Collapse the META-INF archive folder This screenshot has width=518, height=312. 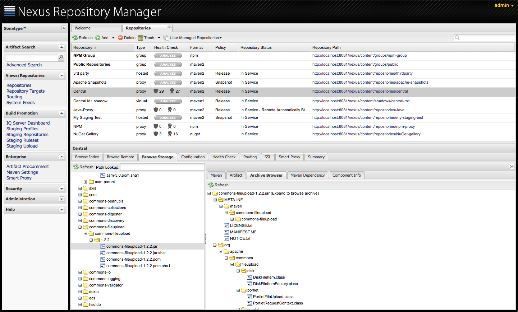(215, 200)
